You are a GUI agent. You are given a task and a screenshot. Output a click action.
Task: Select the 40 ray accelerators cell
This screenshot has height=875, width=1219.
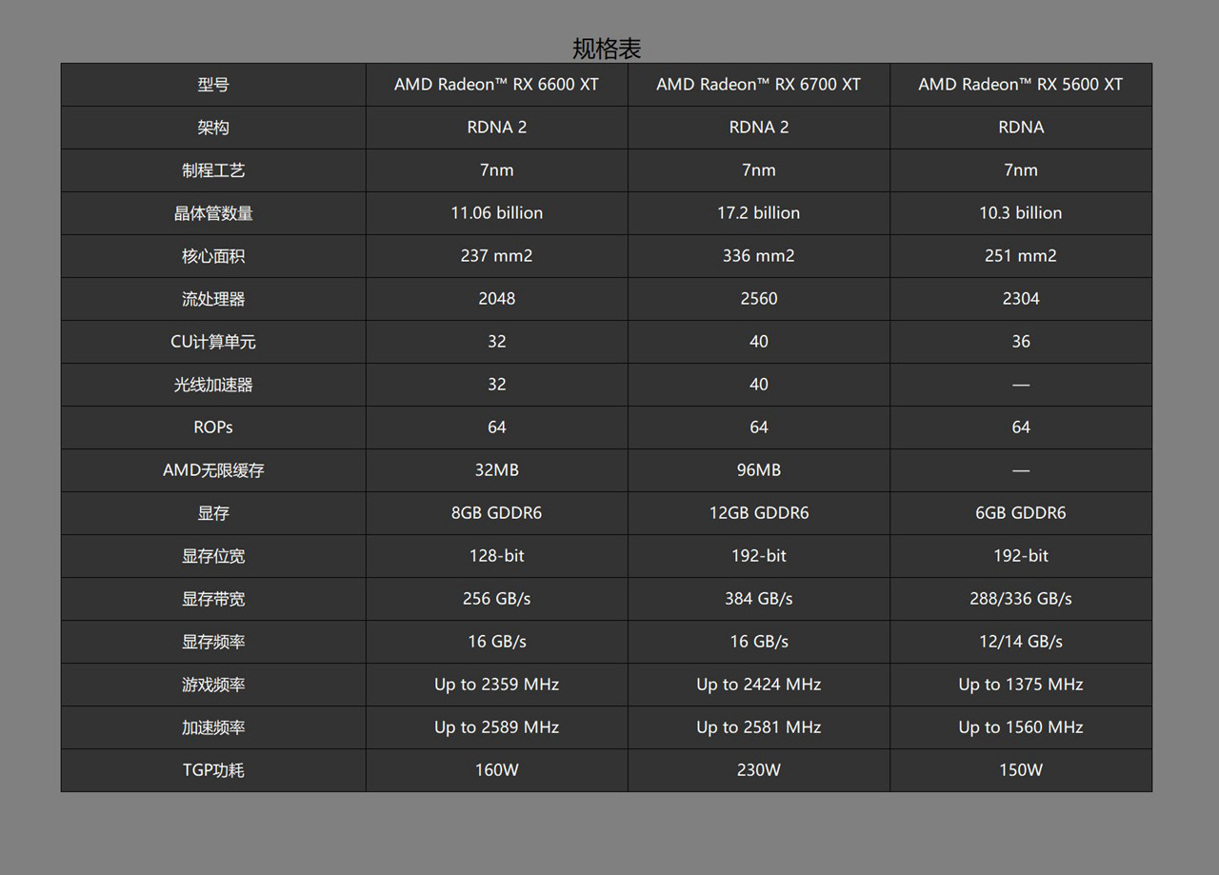[758, 384]
